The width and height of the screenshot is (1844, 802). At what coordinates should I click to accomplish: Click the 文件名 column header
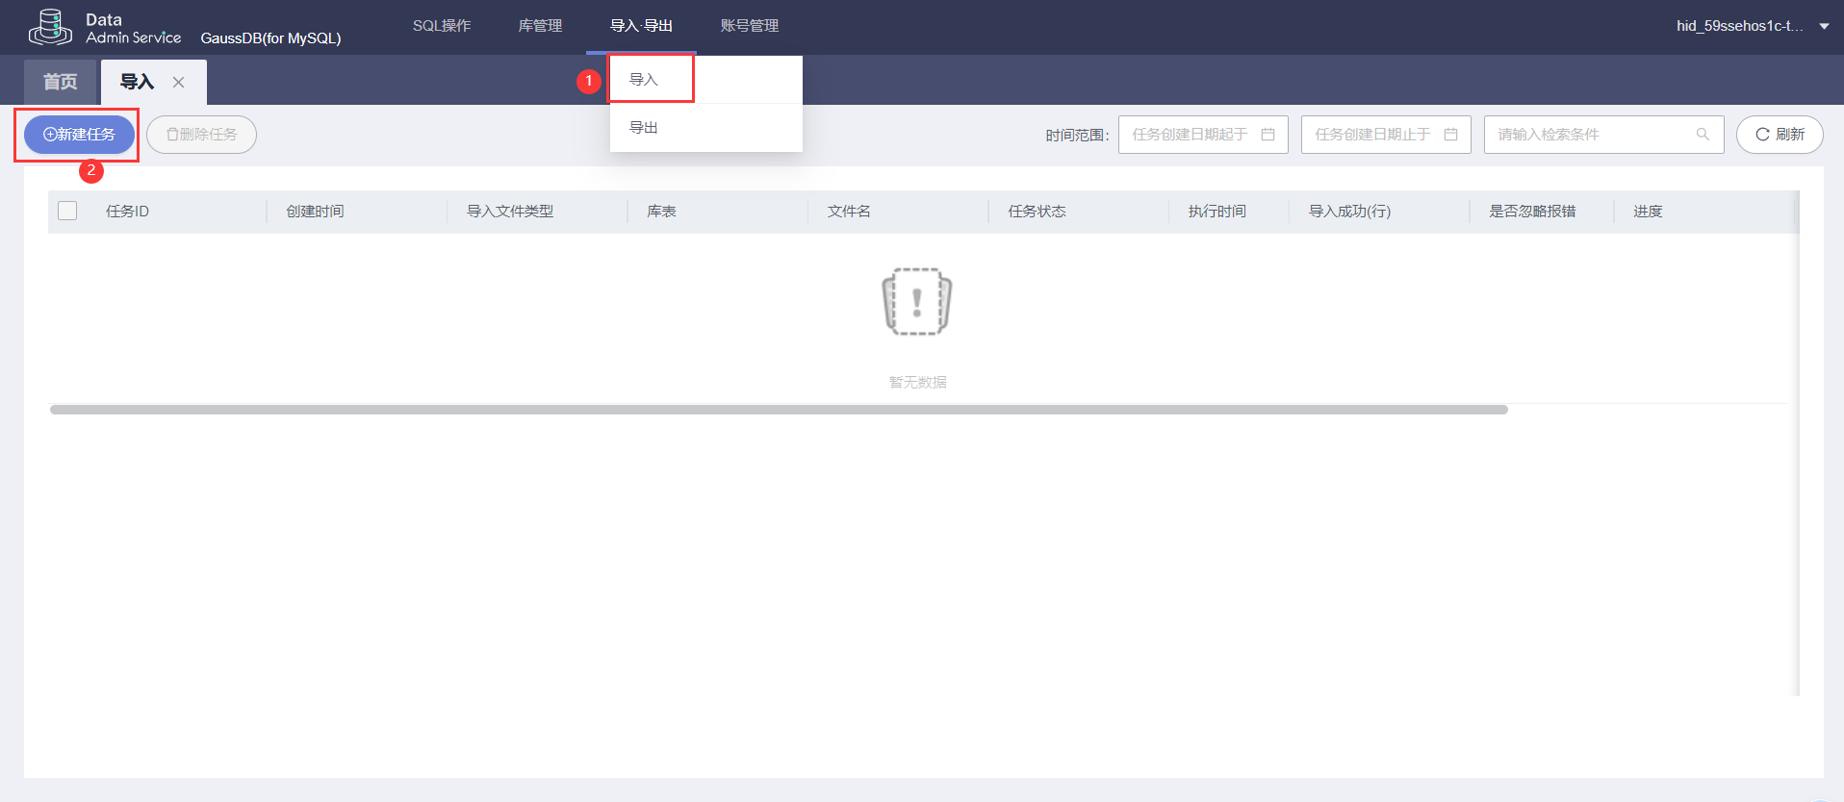849,212
